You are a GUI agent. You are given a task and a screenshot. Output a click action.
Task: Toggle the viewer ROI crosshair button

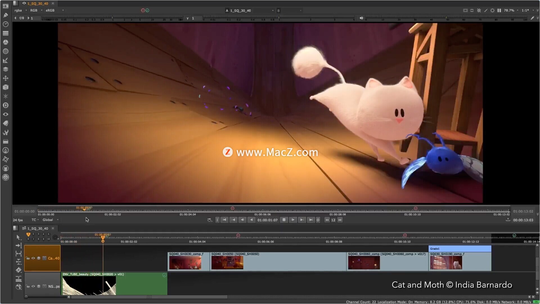[x=492, y=10]
